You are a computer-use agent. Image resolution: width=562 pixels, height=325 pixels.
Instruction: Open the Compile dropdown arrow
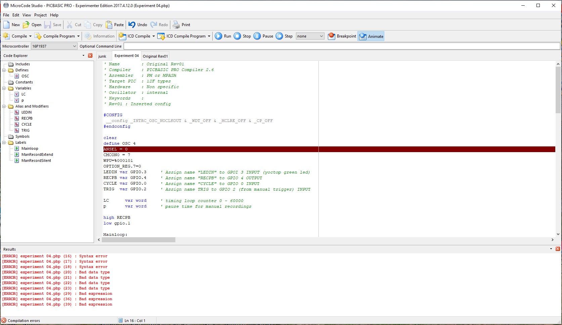click(30, 36)
